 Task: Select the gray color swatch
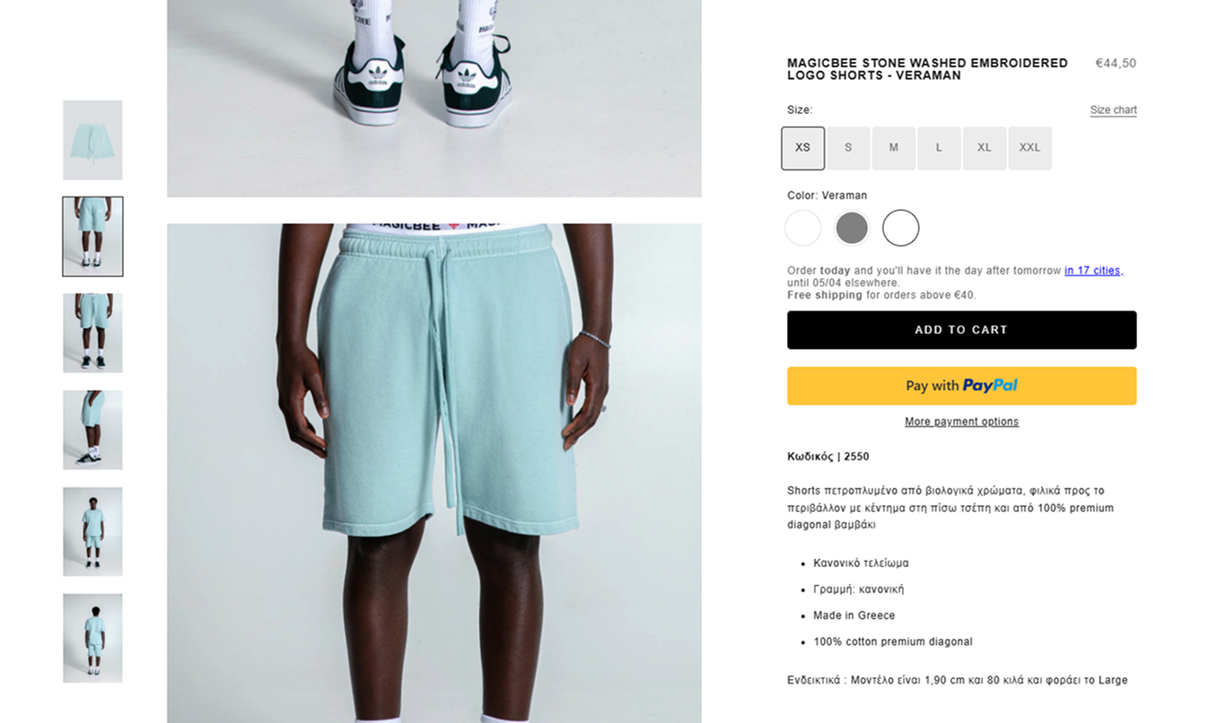point(852,228)
